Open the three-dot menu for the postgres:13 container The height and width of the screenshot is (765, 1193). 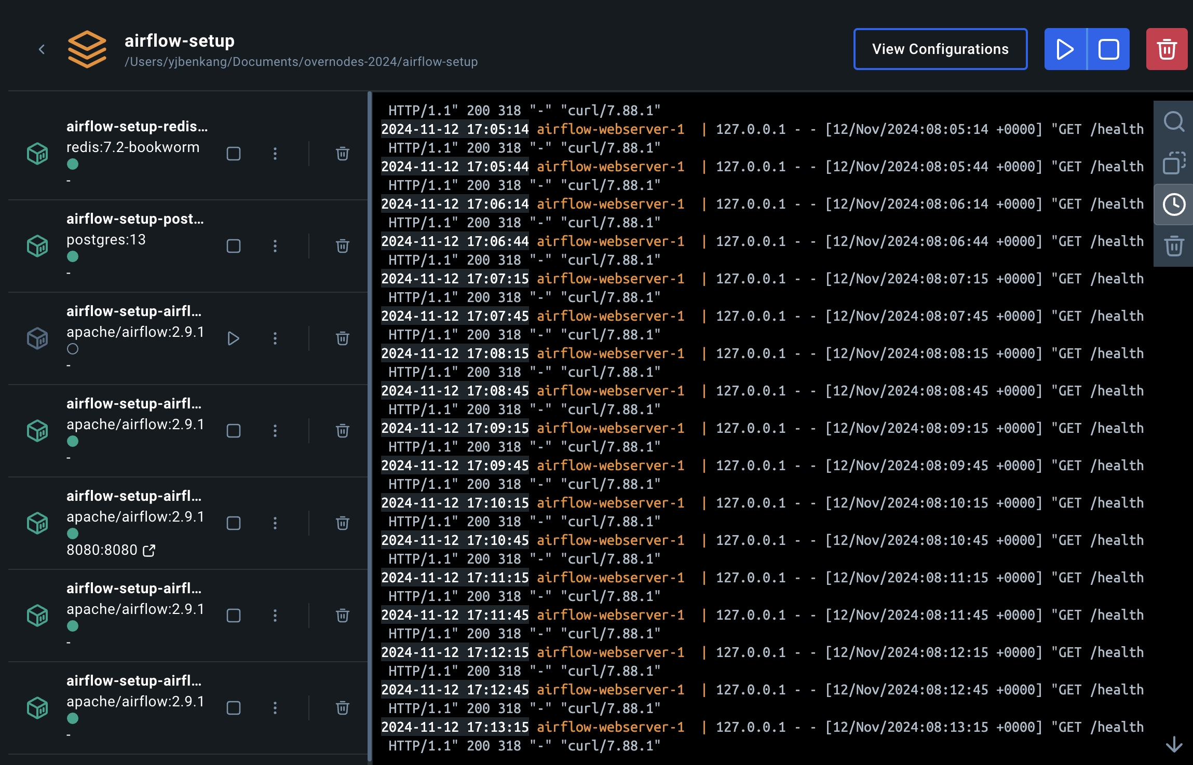click(x=275, y=246)
